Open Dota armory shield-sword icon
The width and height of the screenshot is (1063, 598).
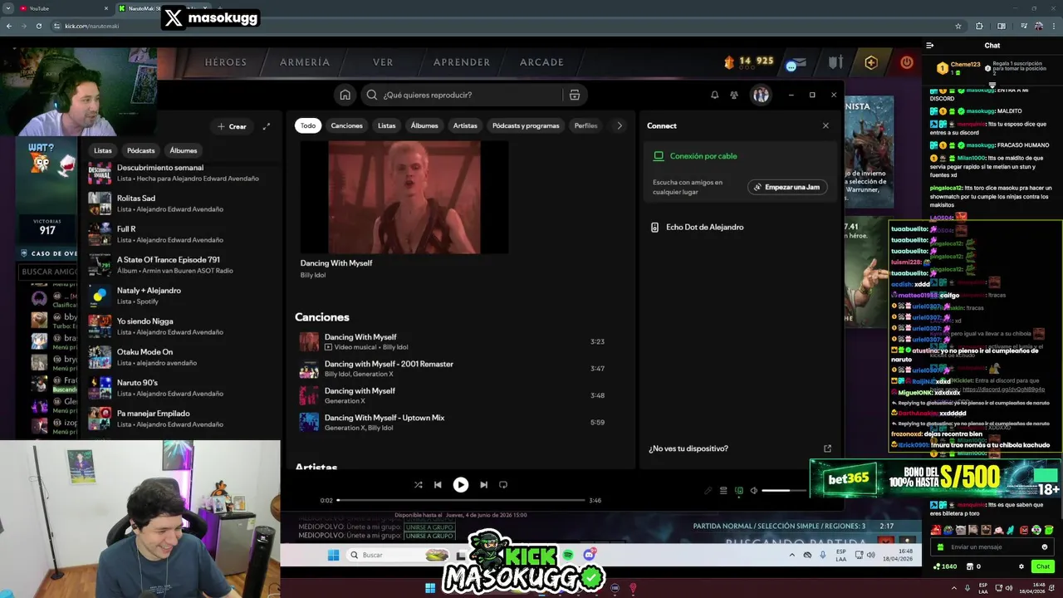[x=835, y=62]
